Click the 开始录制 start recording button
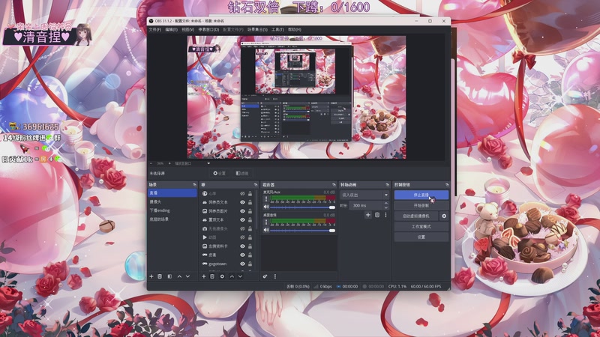600x337 pixels. point(421,205)
